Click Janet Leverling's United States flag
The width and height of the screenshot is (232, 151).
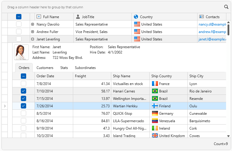click(137, 39)
